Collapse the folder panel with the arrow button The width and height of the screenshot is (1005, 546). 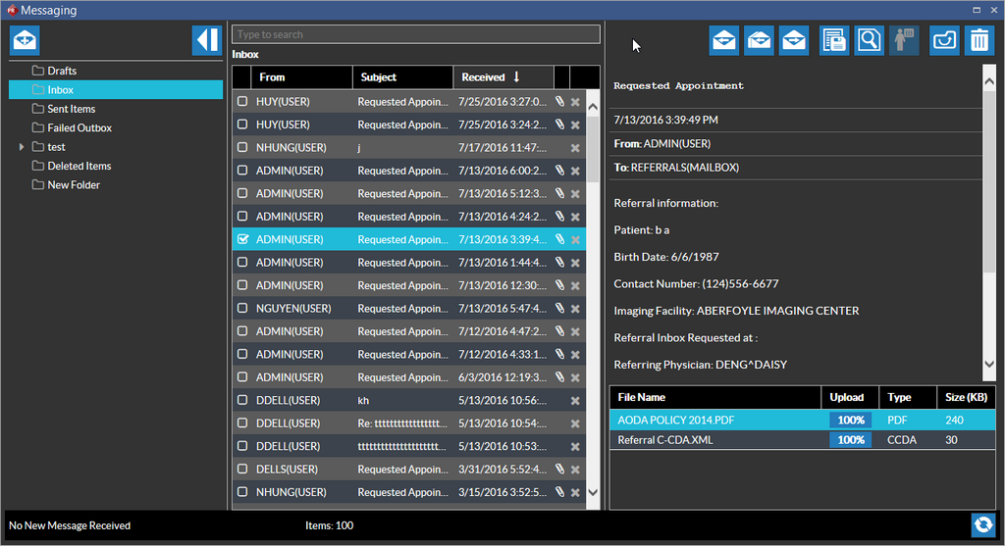(x=206, y=40)
